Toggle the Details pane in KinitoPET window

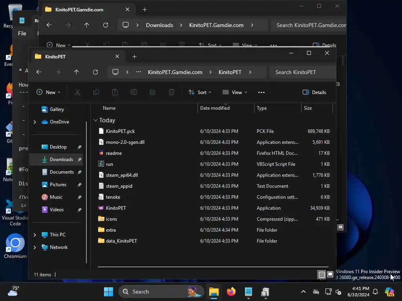314,92
